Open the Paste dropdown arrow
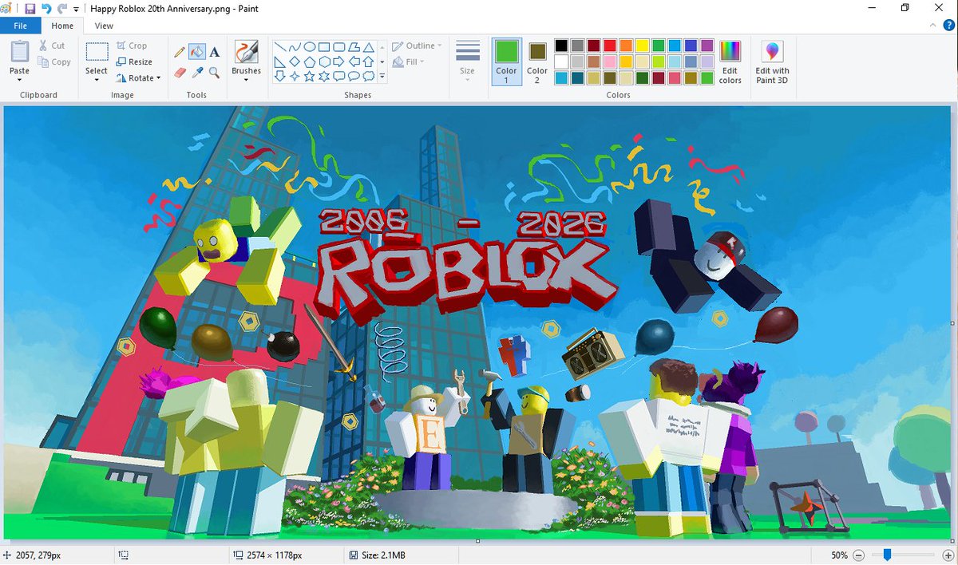The height and width of the screenshot is (565, 958). [x=19, y=80]
